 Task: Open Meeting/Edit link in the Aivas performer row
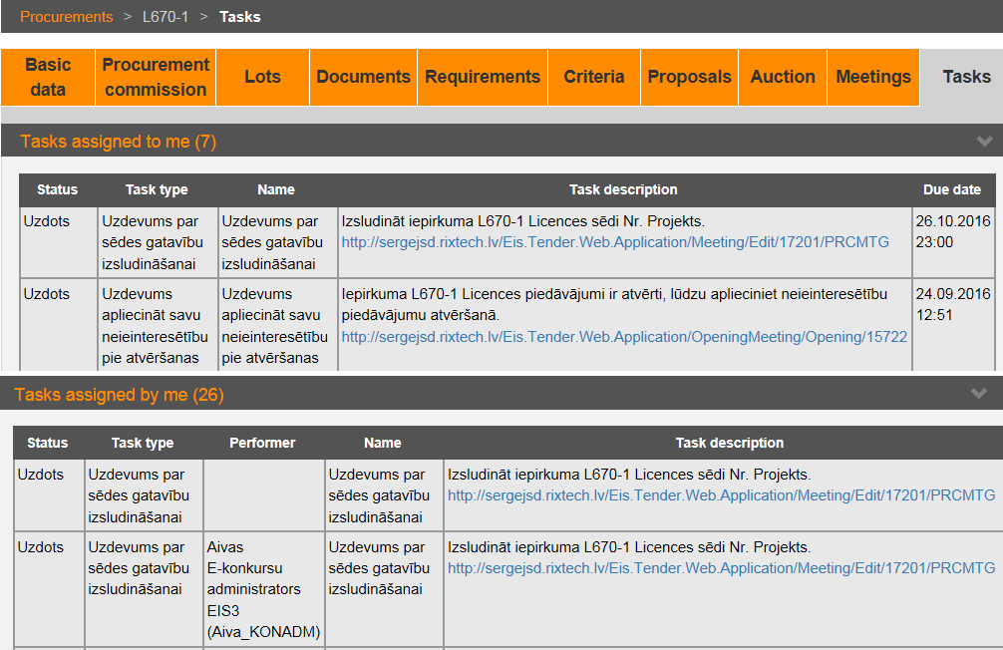(x=721, y=568)
